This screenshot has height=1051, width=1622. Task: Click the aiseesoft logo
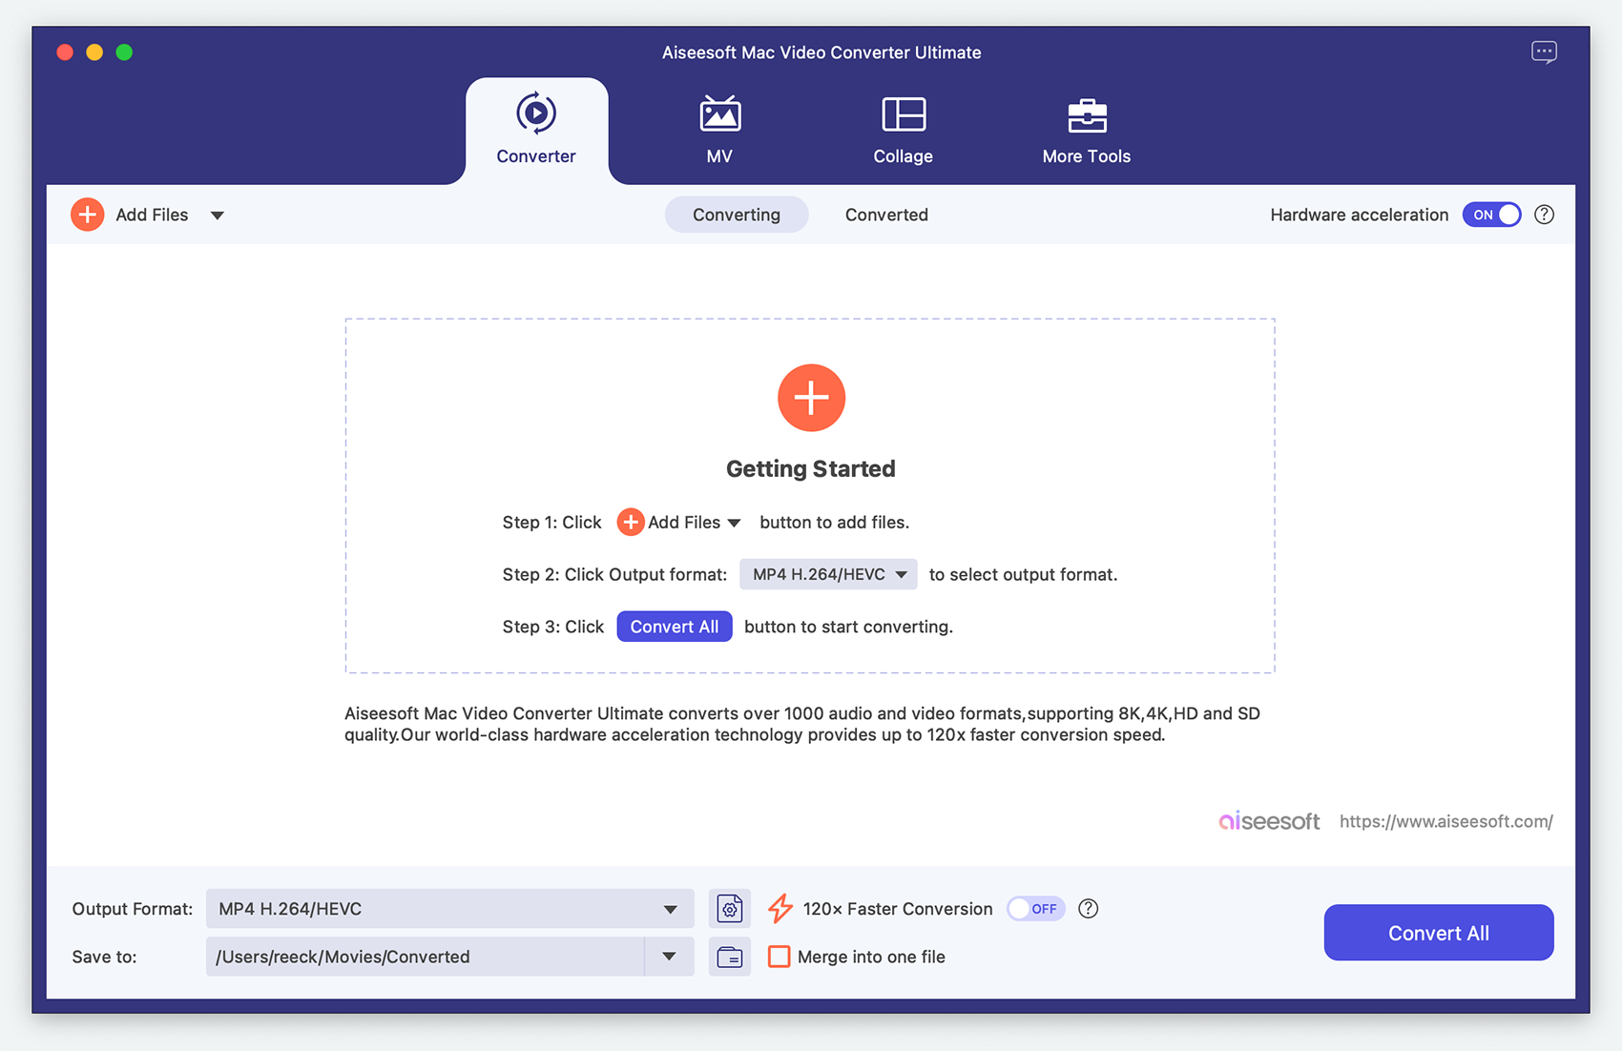pyautogui.click(x=1269, y=820)
